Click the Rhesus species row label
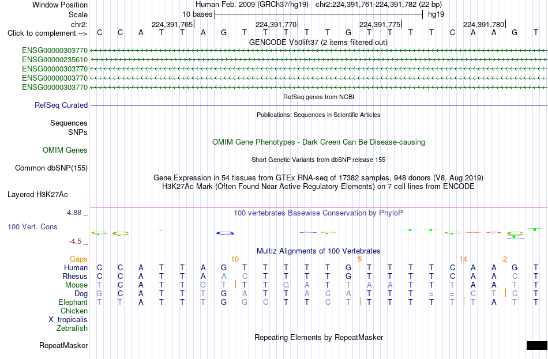 75,277
